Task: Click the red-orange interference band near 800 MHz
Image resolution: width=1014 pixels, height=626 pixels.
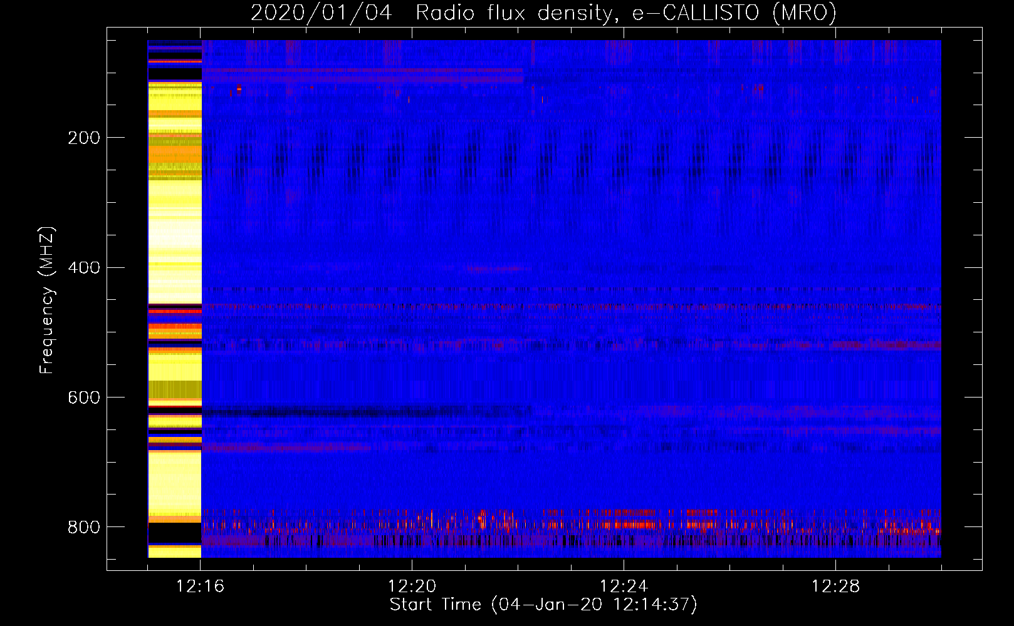Action: tap(571, 523)
